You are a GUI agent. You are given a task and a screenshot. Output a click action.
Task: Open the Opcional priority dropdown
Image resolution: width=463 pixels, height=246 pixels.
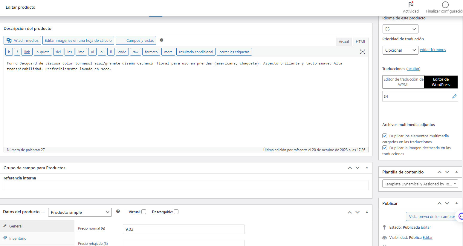tap(400, 50)
